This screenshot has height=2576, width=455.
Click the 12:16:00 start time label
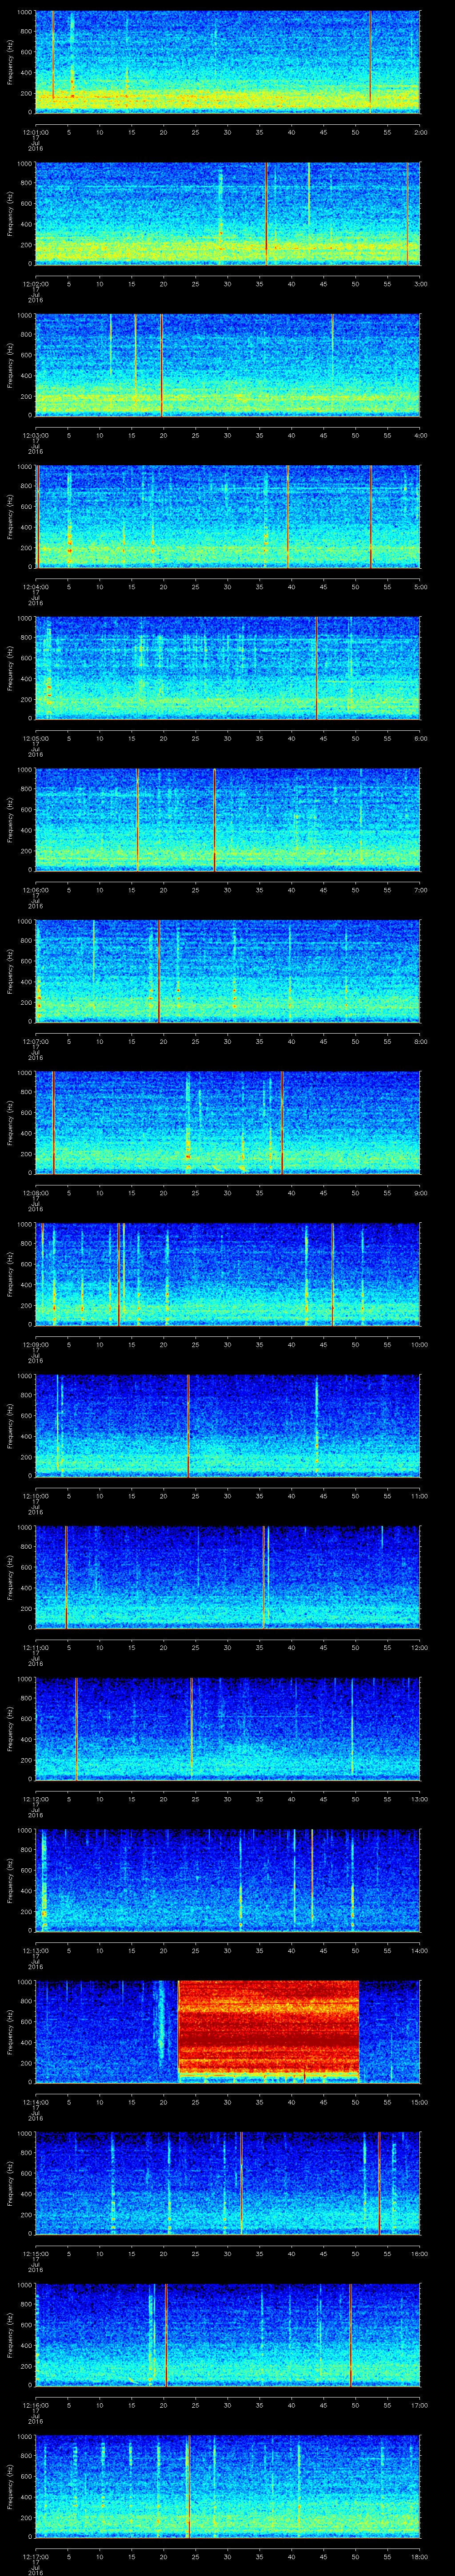pos(36,2405)
